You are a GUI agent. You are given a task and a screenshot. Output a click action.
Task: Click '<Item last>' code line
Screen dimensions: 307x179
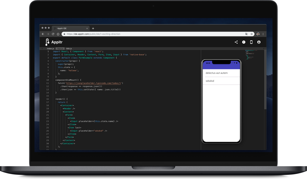tap(74, 128)
